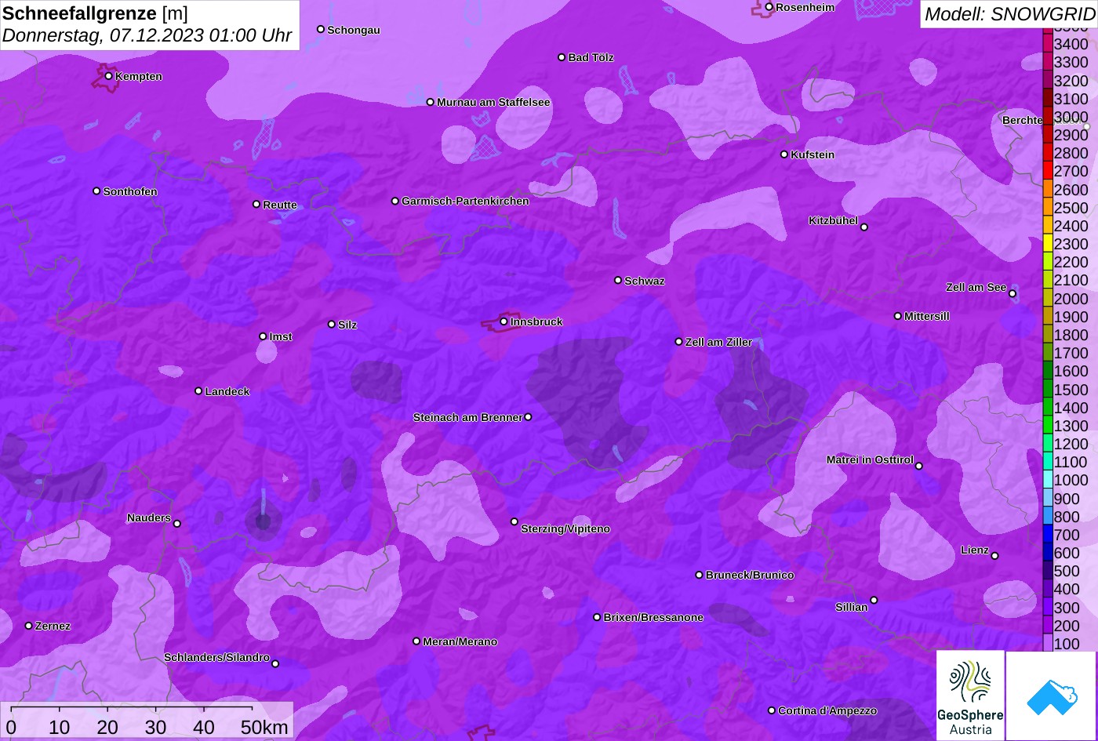Click the Imst location dot
This screenshot has width=1098, height=741.
(263, 336)
